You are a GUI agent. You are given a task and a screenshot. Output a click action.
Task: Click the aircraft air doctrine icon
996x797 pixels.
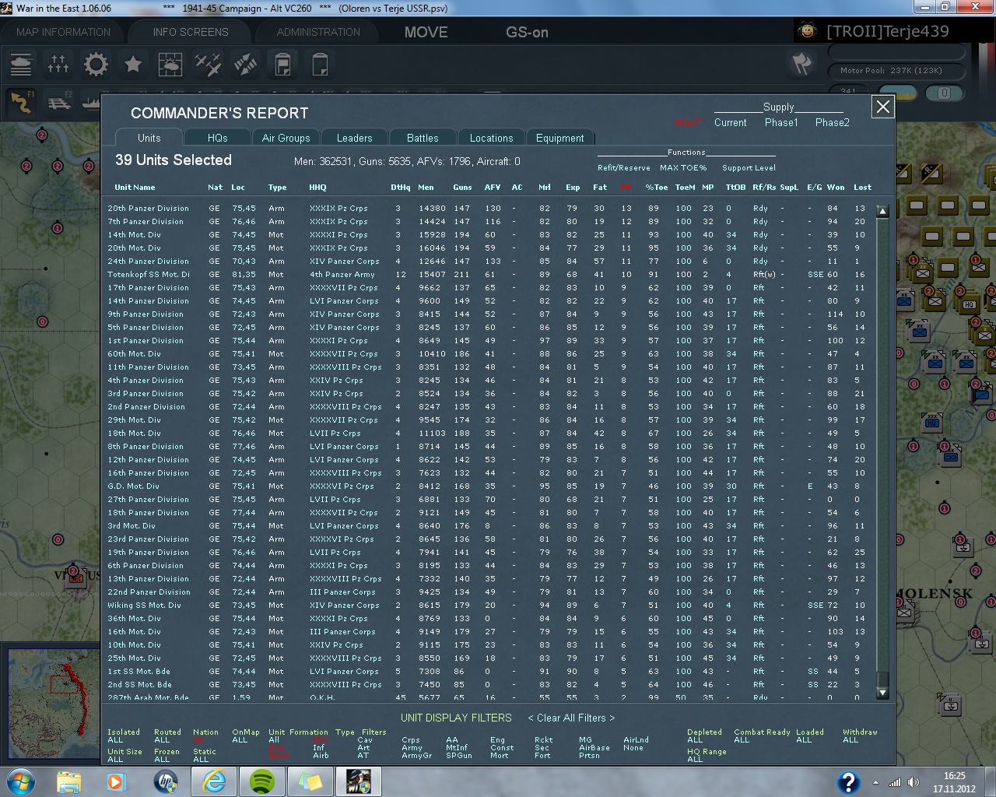coord(208,64)
